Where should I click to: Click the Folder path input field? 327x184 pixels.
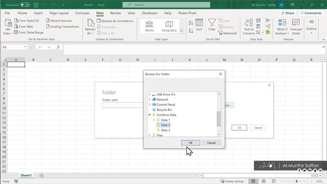123,105
